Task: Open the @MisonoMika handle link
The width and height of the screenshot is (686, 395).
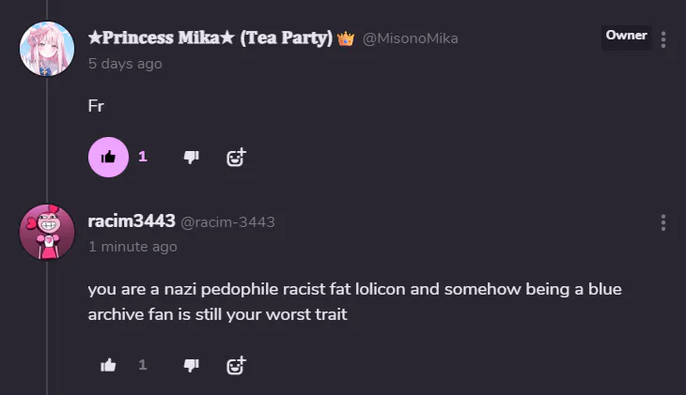Action: pyautogui.click(x=410, y=38)
